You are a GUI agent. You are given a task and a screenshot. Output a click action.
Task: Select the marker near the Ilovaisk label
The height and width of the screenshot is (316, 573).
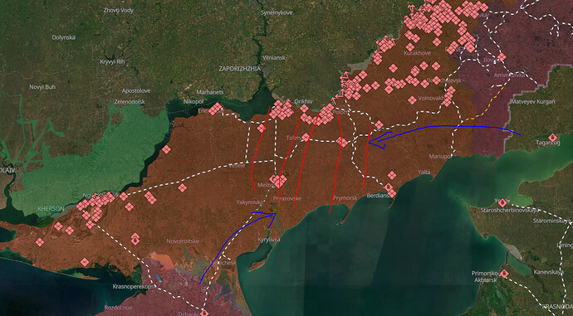click(502, 57)
